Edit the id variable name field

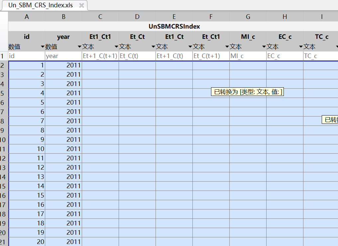27,37
